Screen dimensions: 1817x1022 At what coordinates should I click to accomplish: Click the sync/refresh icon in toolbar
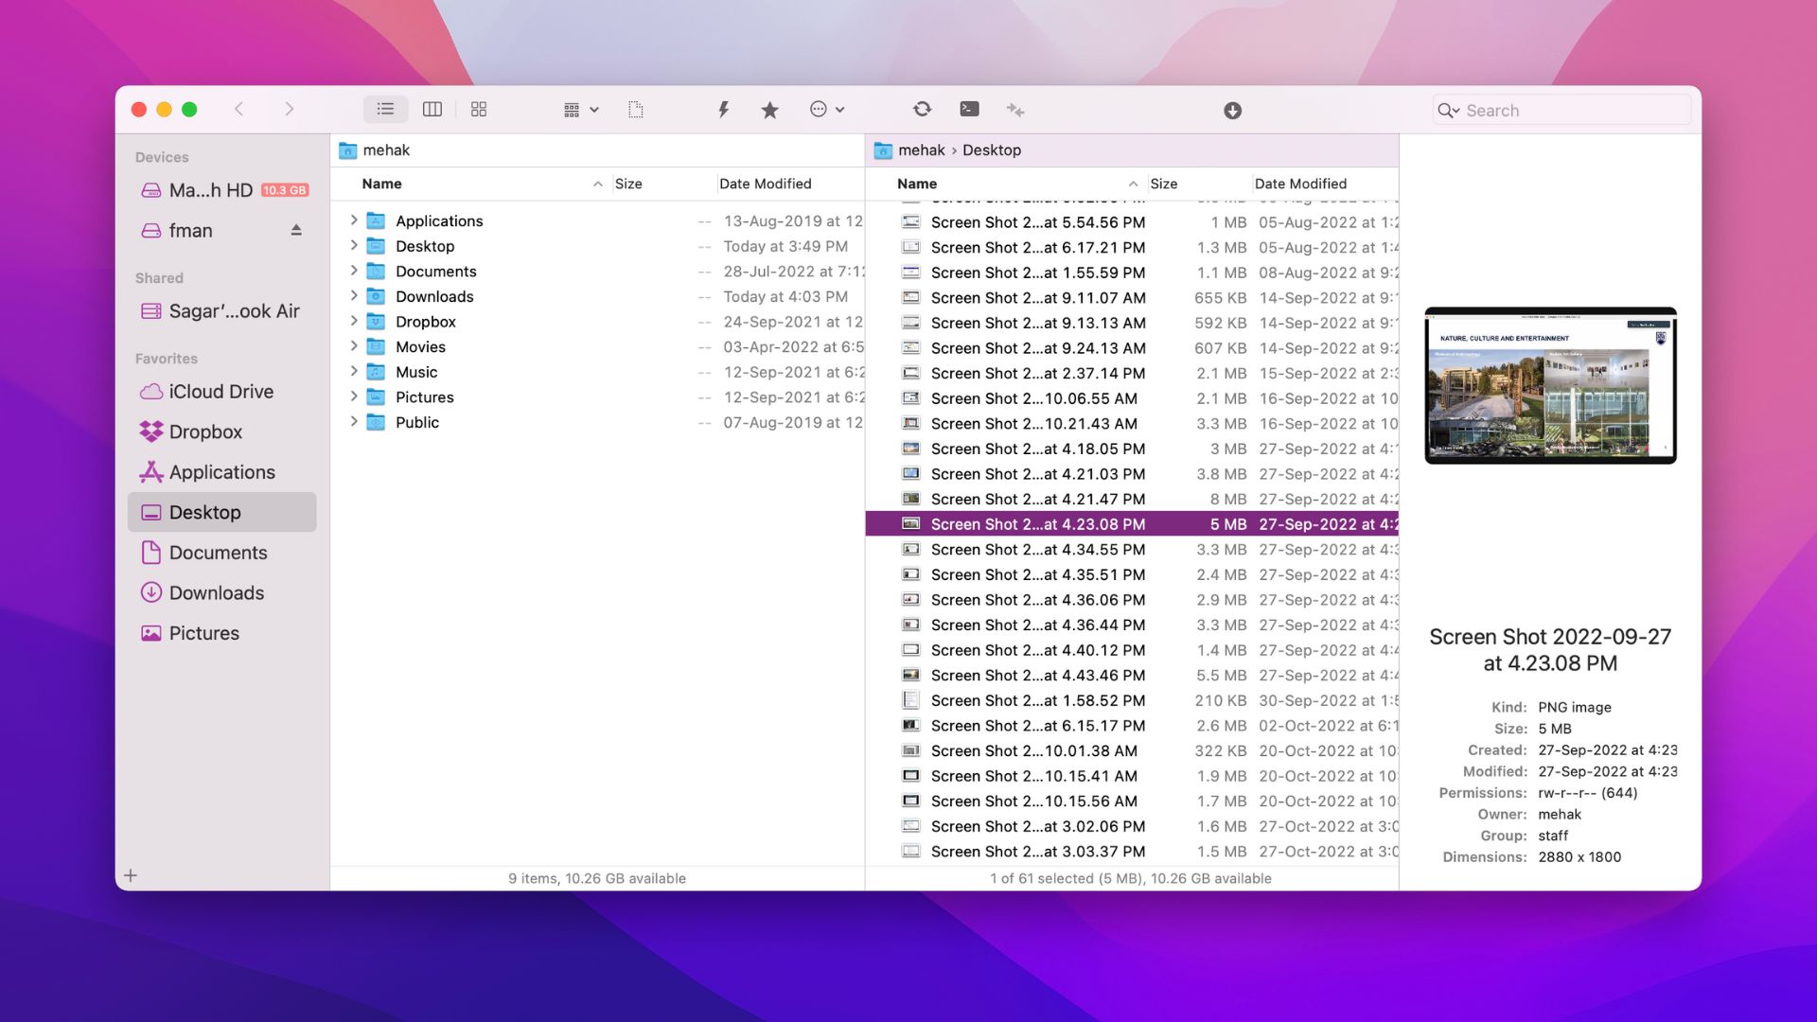(921, 110)
